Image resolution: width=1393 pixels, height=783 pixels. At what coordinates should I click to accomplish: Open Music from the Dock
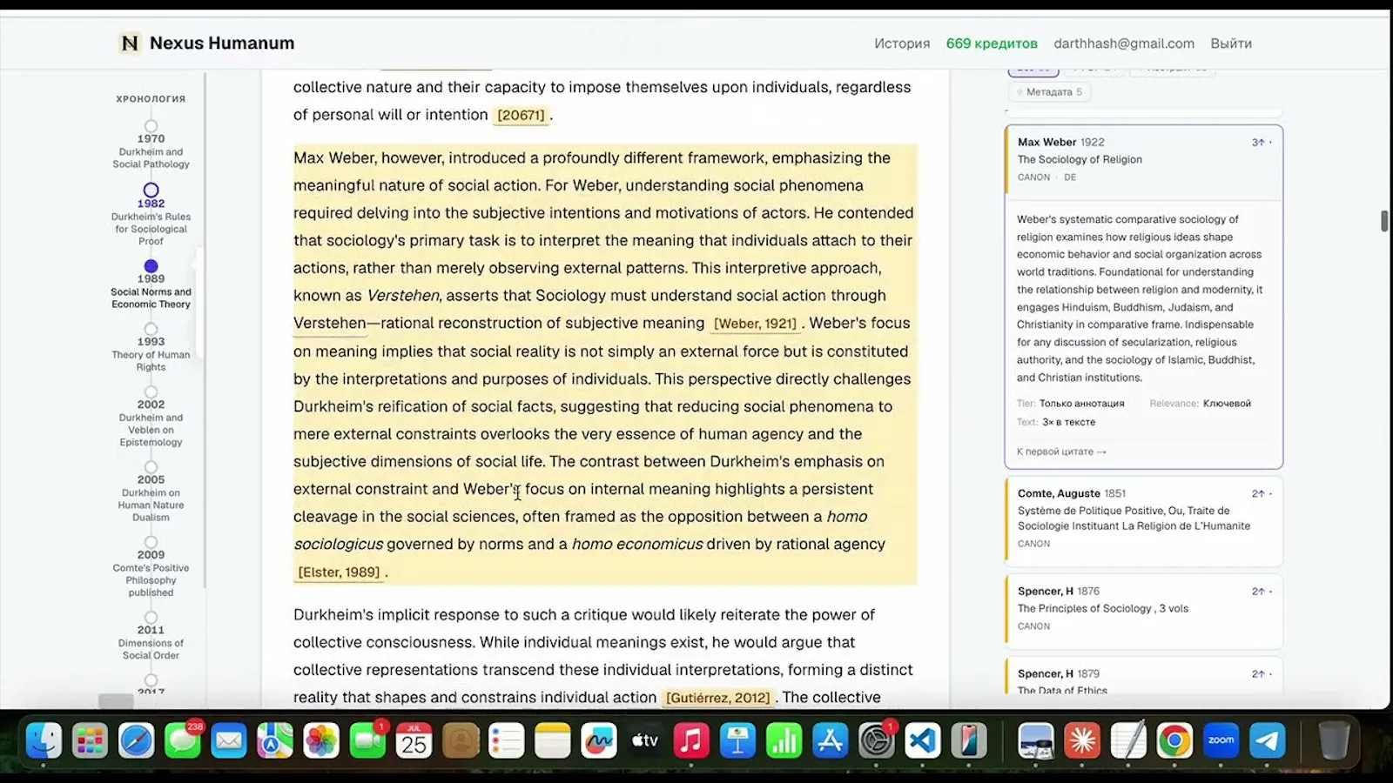(x=691, y=741)
